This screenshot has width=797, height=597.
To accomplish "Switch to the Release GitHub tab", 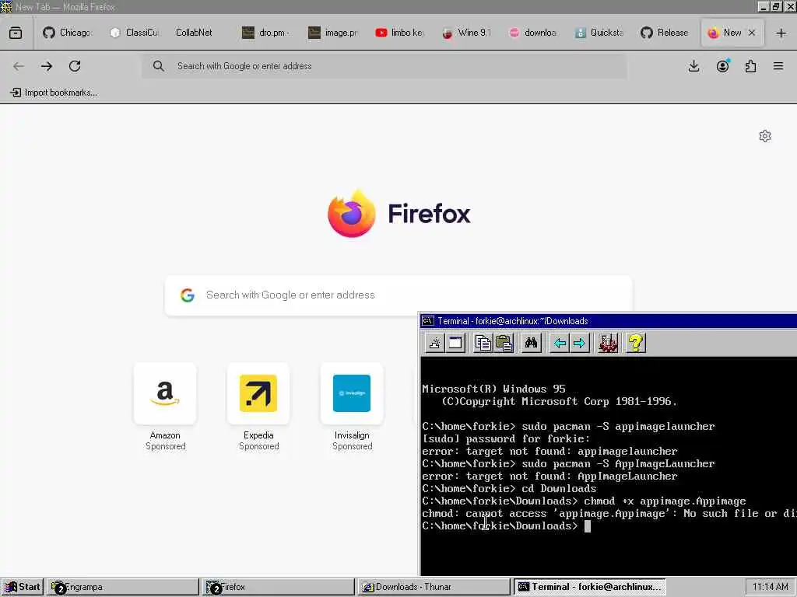I will tap(665, 33).
